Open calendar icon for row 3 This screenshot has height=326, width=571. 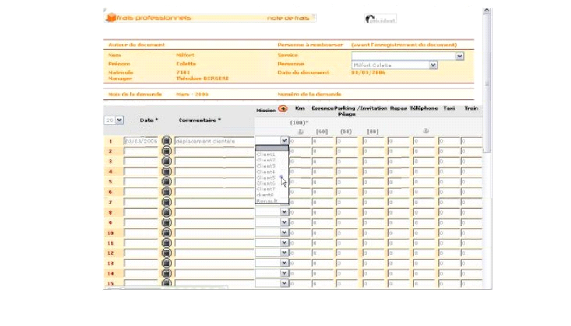point(166,161)
